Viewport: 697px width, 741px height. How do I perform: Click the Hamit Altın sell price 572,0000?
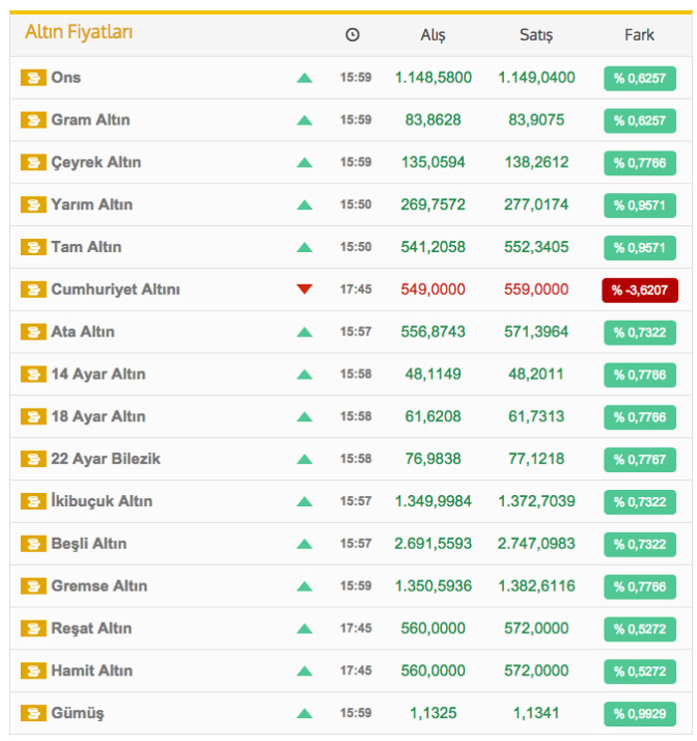(536, 670)
